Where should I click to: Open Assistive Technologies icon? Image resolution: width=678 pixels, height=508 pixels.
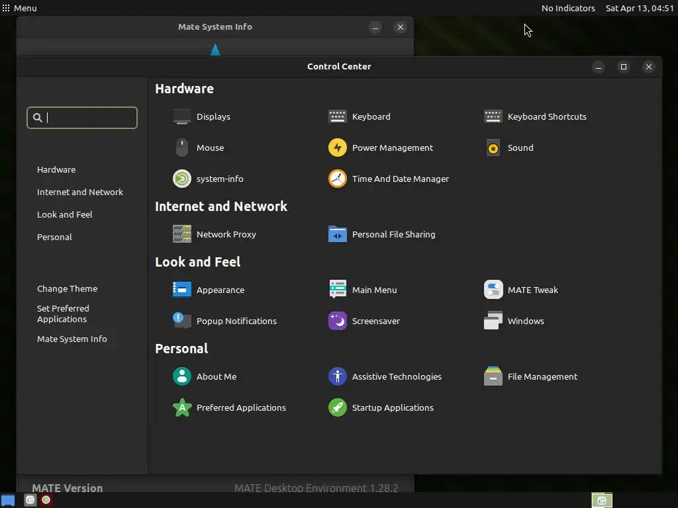tap(337, 376)
